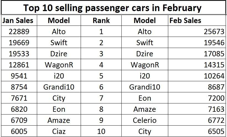This screenshot has height=137, width=227.
Task: Select the Rank column header
Action: tap(101, 21)
